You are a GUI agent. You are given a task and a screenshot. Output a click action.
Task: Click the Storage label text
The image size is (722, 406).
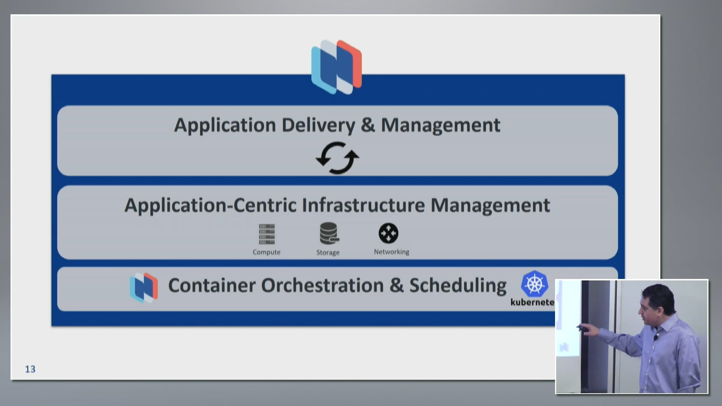click(328, 252)
